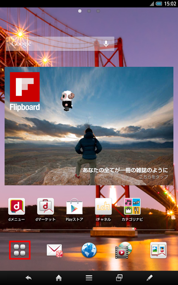Screen dimensions: 178x285
Task: Show recent apps with overlapping-squares button
Action: click(119, 278)
